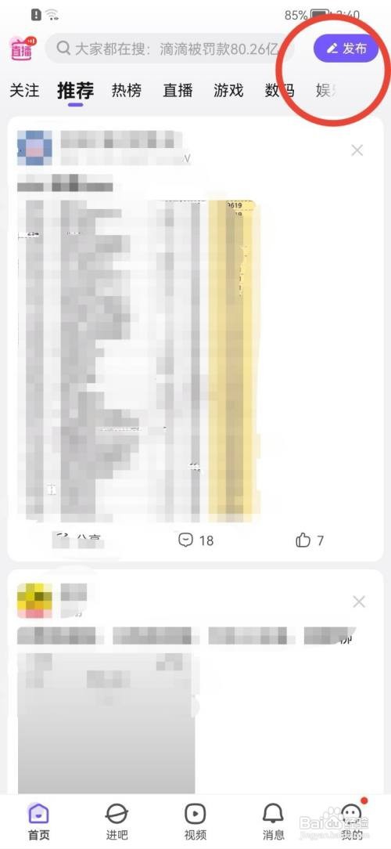
Task: Open 进吧 in the bottom navigation
Action: click(117, 821)
